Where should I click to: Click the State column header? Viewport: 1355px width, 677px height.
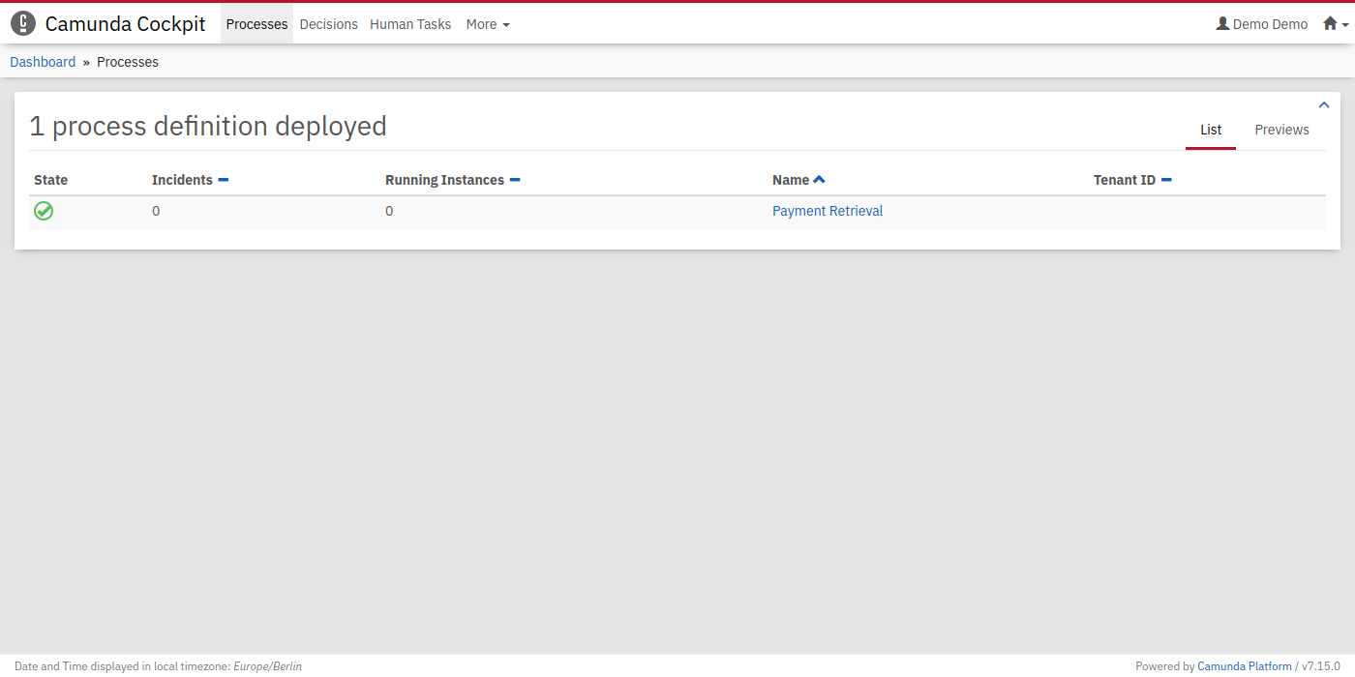tap(50, 180)
